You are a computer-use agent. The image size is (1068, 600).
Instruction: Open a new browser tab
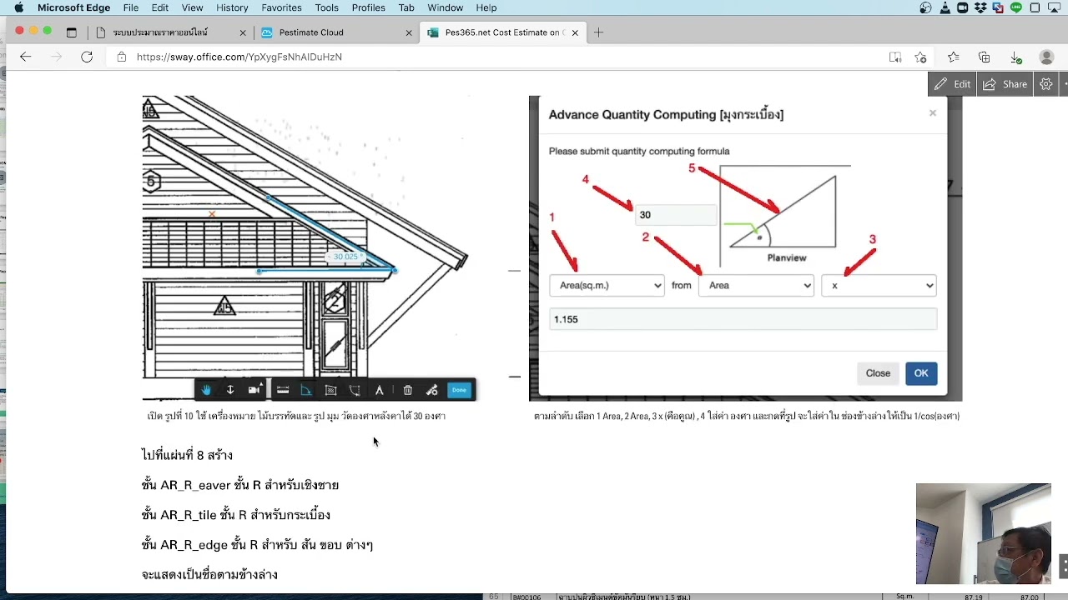598,32
